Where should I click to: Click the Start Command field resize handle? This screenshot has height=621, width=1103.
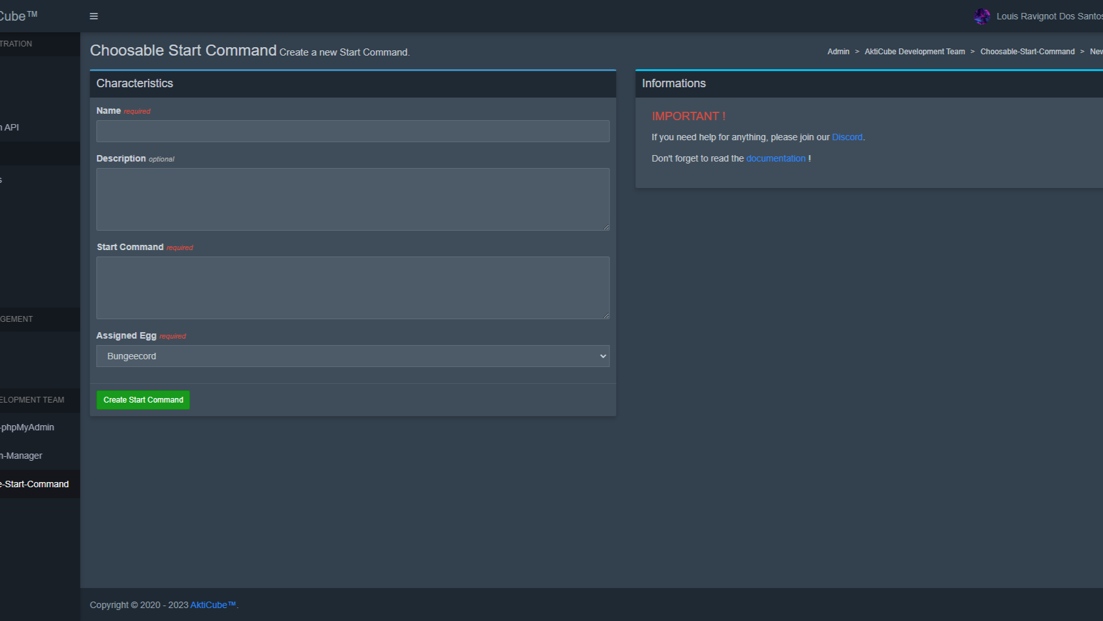coord(606,315)
